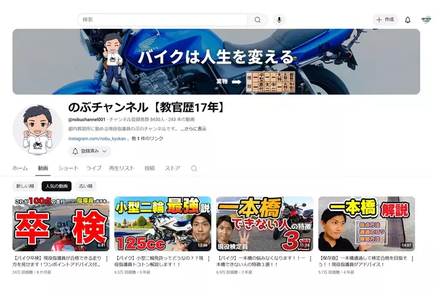Open the 他 1 件のリンク links list
This screenshot has height=291, width=435.
[x=147, y=139]
